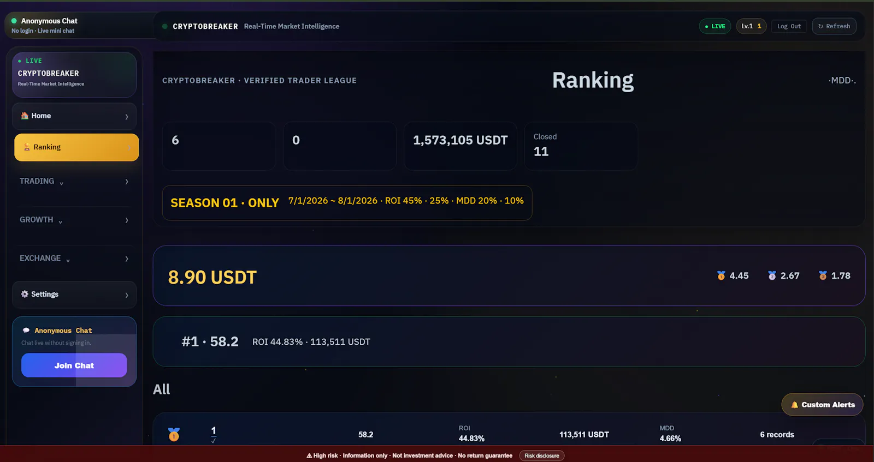Click the All section heading
Image resolution: width=874 pixels, height=462 pixels.
pos(161,389)
